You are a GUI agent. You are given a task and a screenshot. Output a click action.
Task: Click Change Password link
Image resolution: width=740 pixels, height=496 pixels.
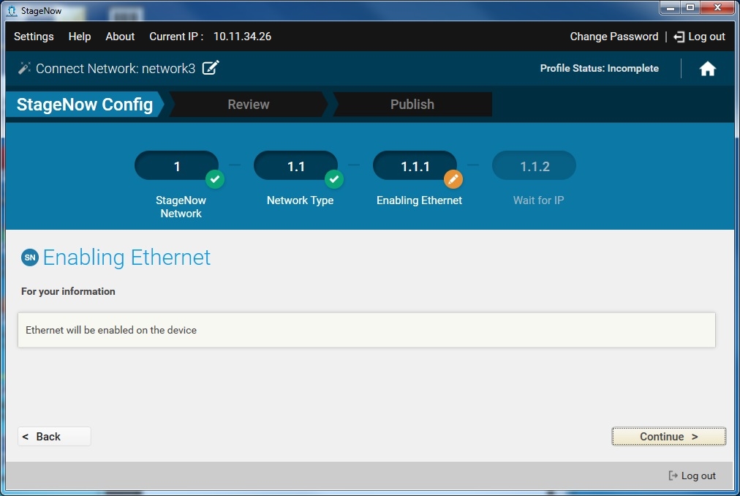click(613, 37)
